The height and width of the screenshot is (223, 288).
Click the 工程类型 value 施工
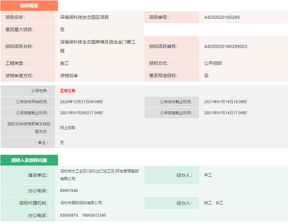tap(64, 63)
